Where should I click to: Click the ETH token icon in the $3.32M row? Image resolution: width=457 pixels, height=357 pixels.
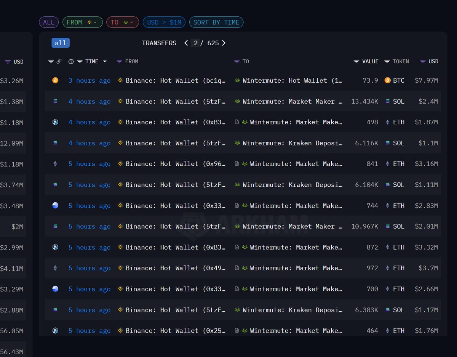(x=388, y=247)
